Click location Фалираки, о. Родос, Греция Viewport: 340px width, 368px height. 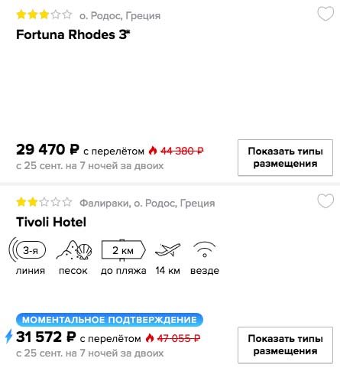click(147, 204)
